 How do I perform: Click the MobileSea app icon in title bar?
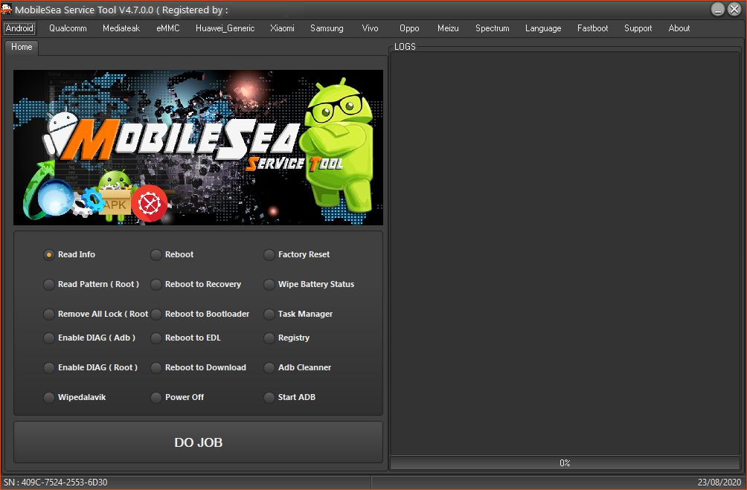click(x=8, y=10)
